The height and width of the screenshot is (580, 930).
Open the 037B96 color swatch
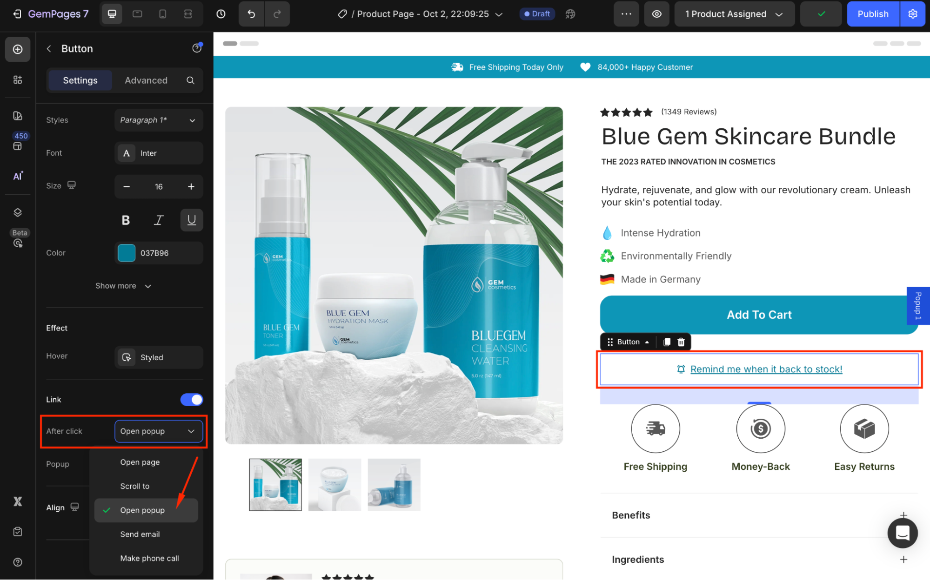(127, 253)
